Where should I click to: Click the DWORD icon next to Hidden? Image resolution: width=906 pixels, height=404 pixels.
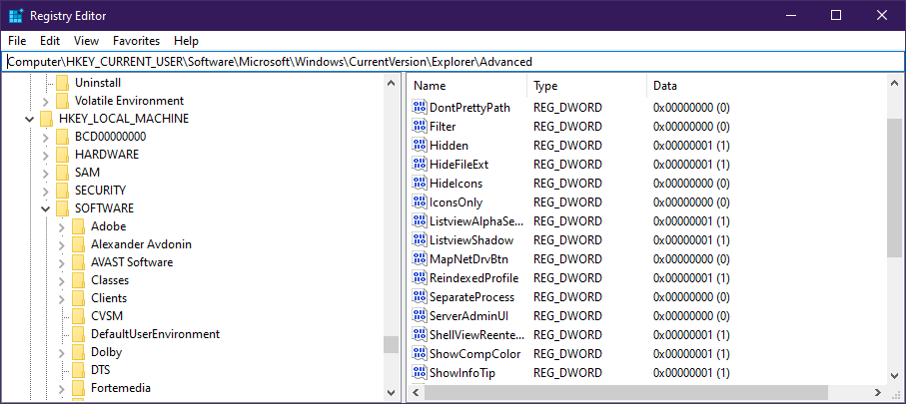[420, 146]
